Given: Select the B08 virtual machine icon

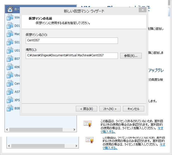Looking at the screenshot, I should 10,108.
